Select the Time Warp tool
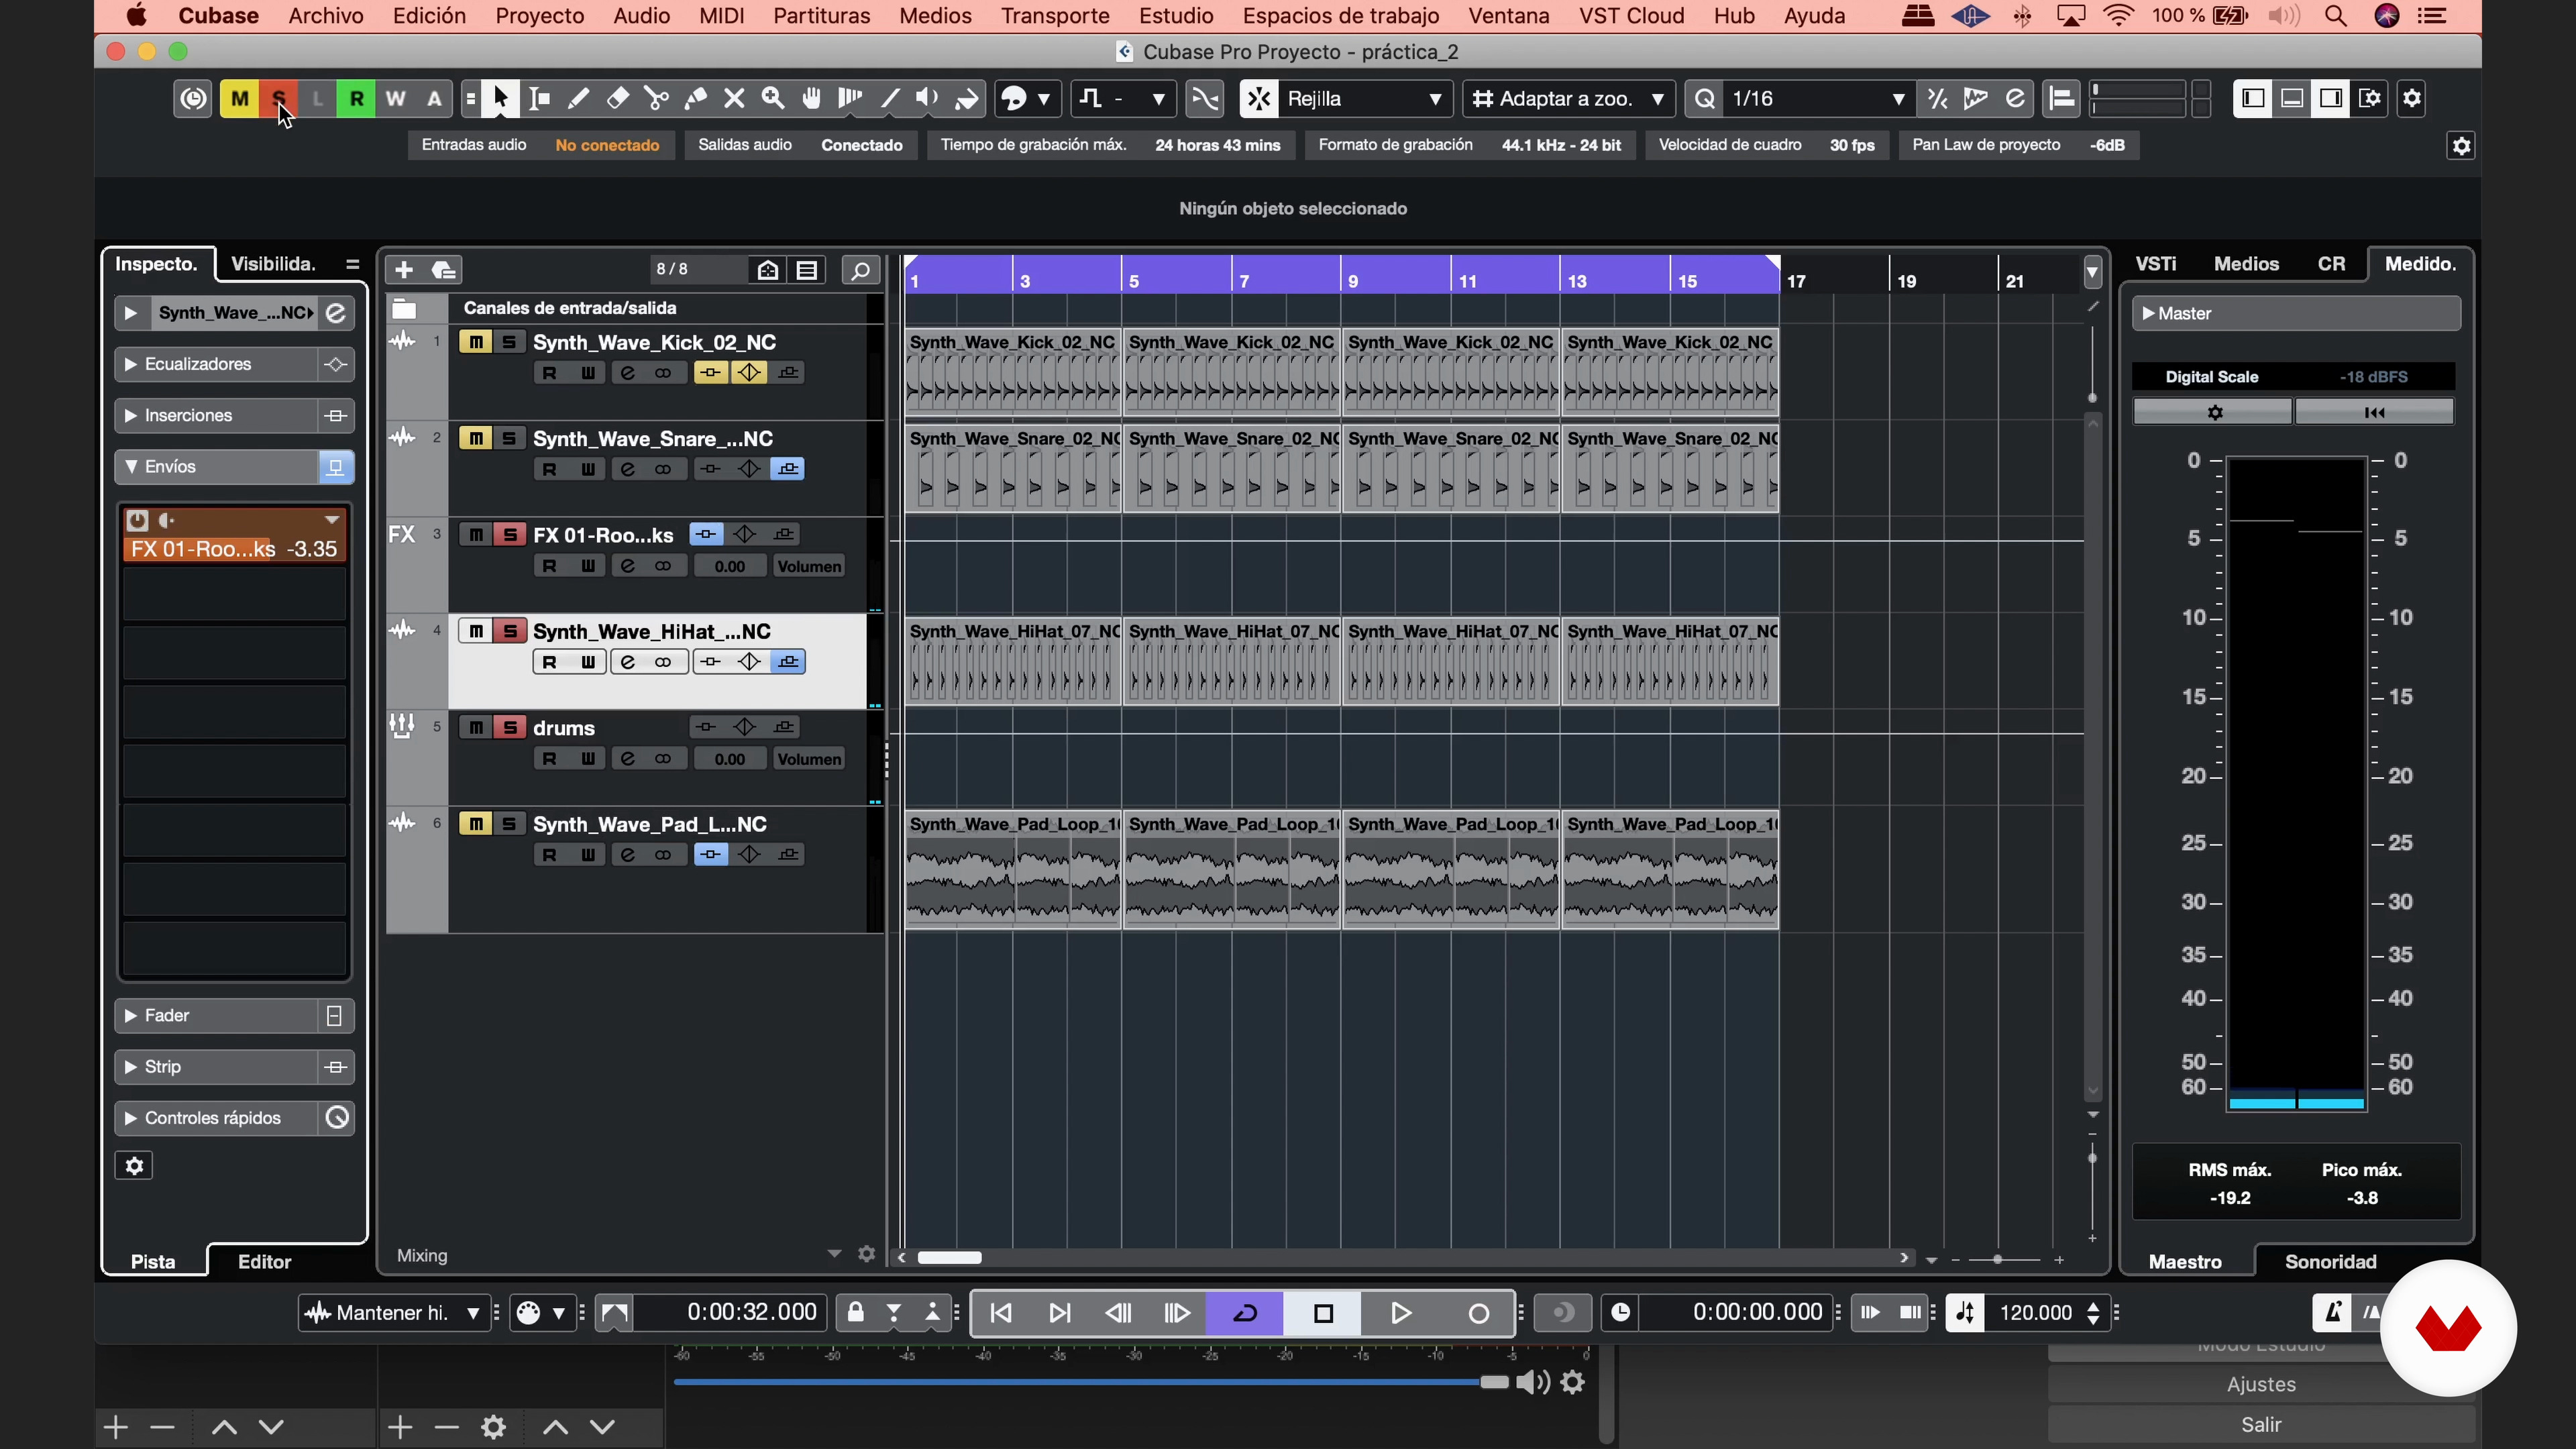Screen dimensions: 2576x1449 coord(850,98)
